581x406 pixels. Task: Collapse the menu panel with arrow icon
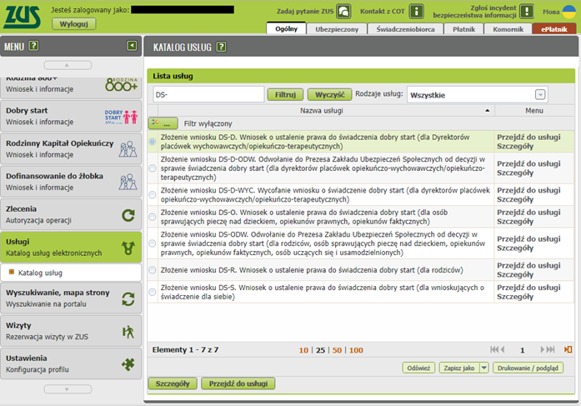(x=132, y=46)
